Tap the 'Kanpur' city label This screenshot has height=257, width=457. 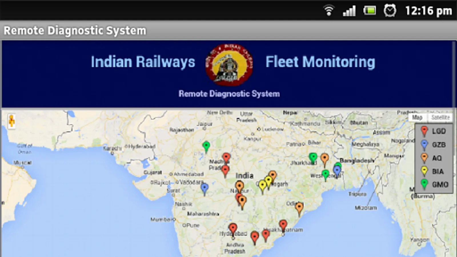[252, 139]
